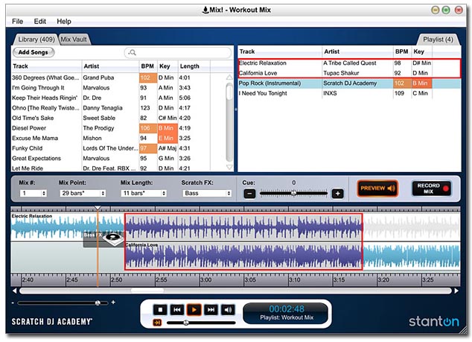Open the Mix # dropdown
The width and height of the screenshot is (472, 342).
(x=33, y=193)
